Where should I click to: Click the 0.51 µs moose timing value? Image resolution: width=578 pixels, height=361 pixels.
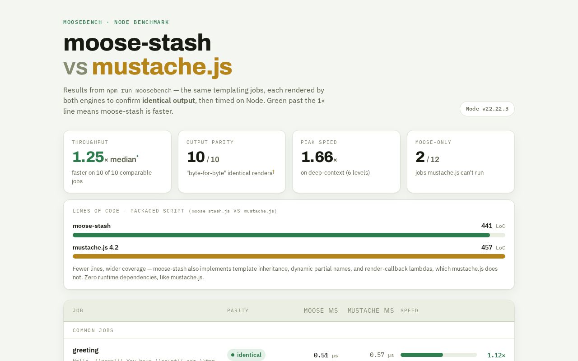pos(326,355)
